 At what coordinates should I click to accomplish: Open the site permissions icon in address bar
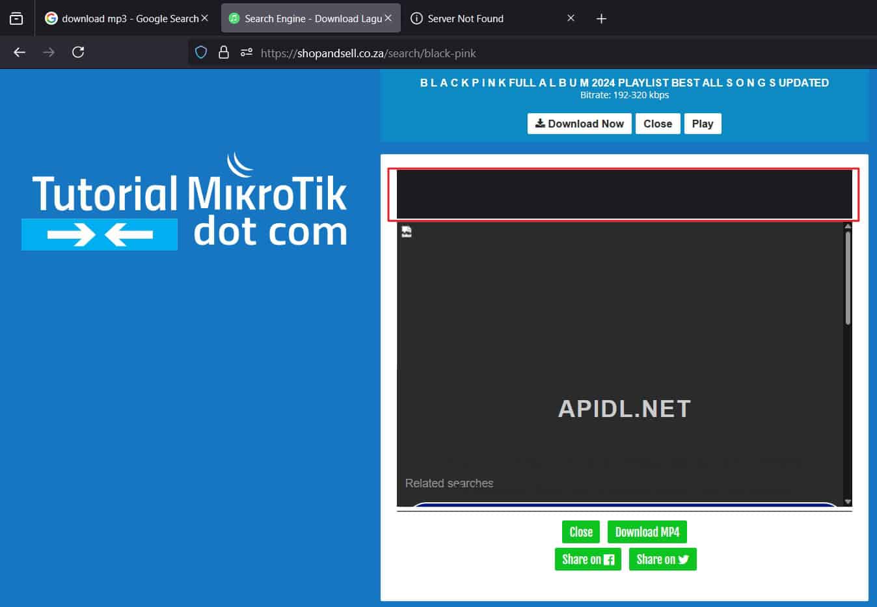[x=247, y=52]
